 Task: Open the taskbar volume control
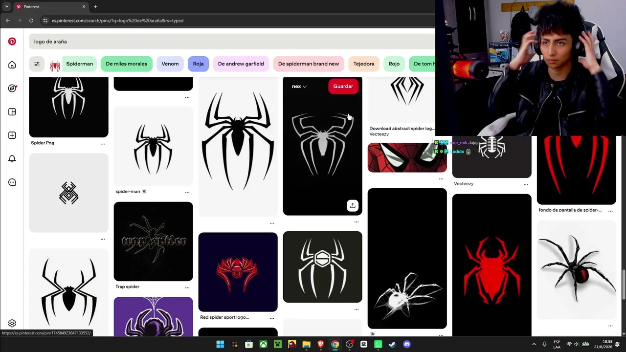[577, 344]
